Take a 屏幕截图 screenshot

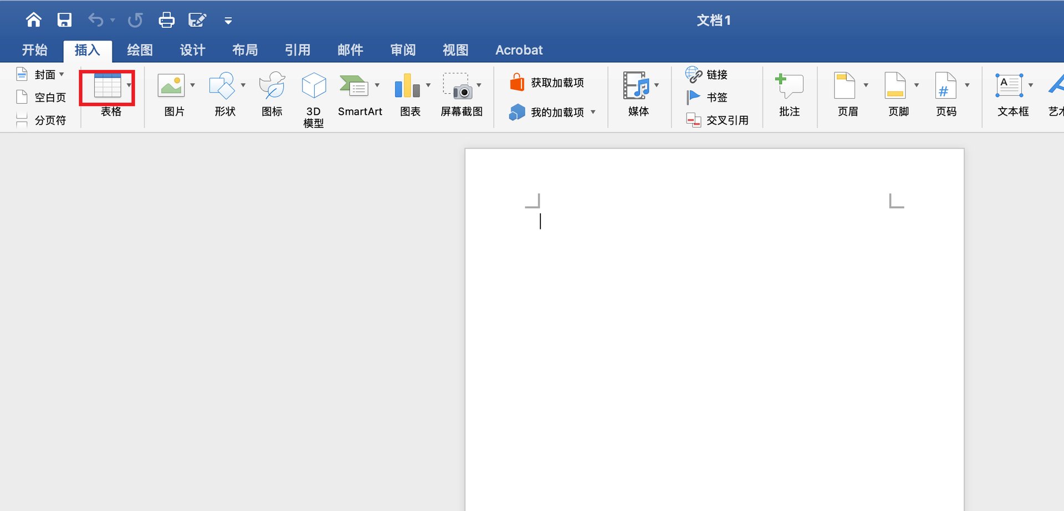(x=461, y=94)
